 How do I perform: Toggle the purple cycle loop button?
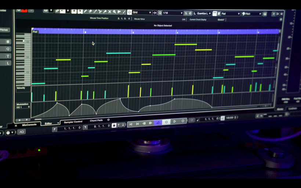158,123
